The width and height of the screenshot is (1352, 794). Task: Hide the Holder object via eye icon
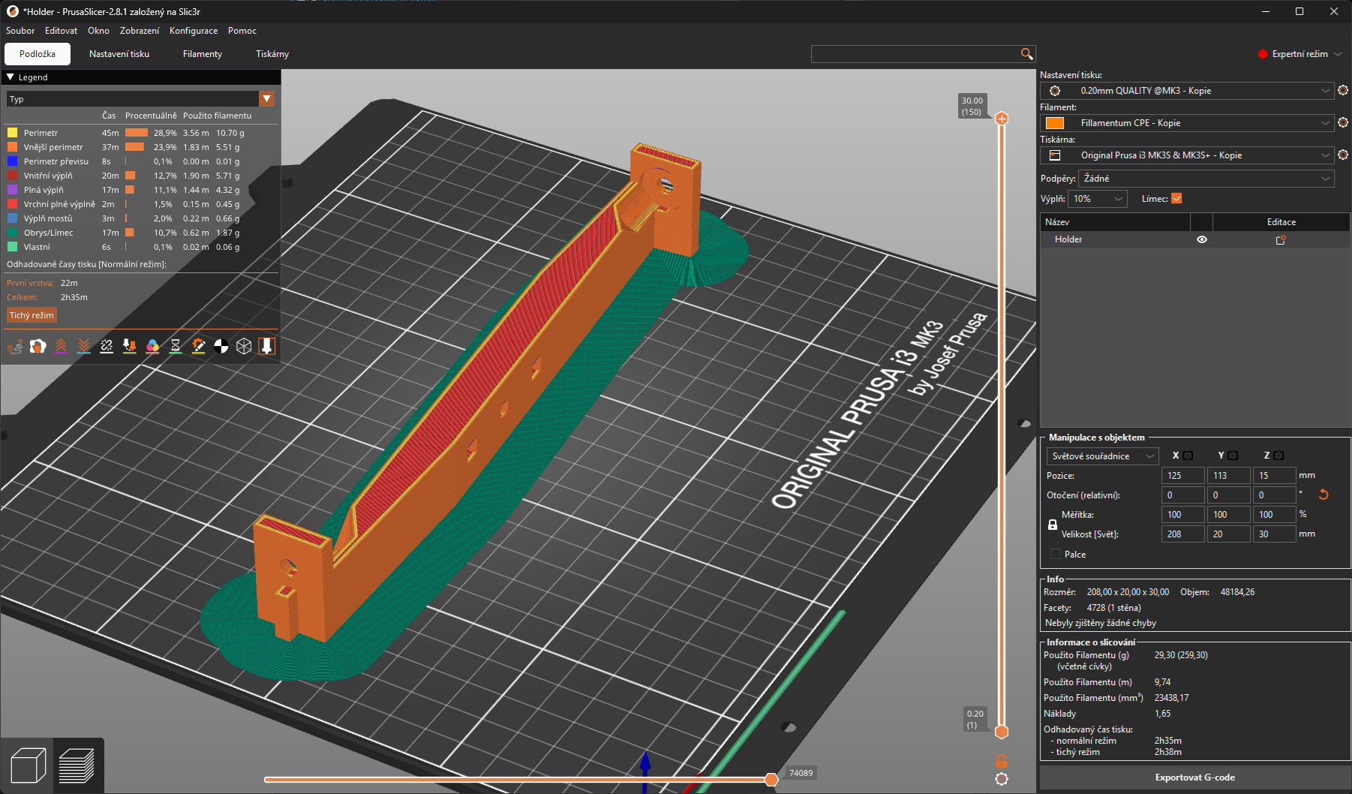(1201, 239)
